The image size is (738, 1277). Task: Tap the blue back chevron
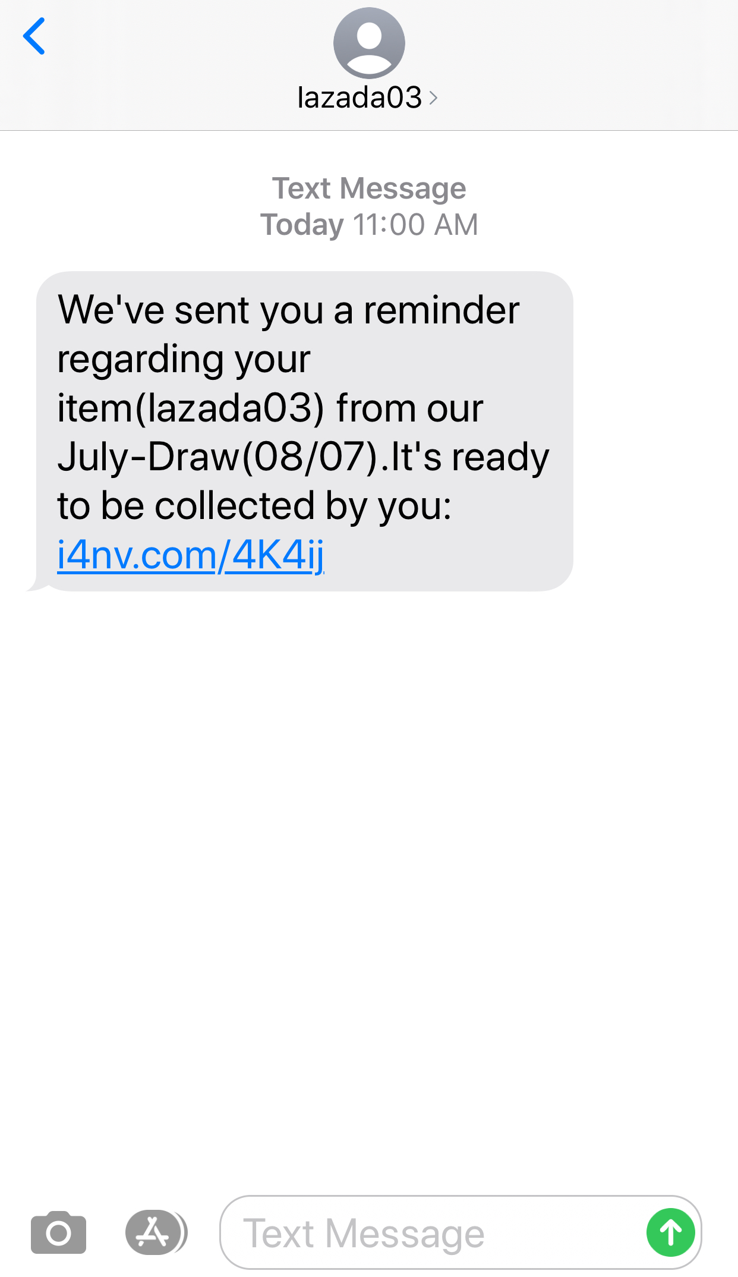tap(34, 36)
